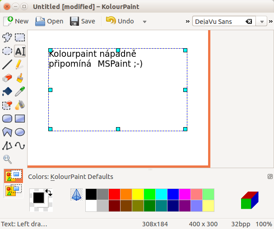Pick the dark gray palette color
The width and height of the screenshot is (274, 229).
(103, 194)
